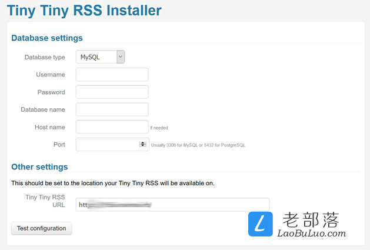Click the Tiny Tiny RSS URL field

pos(172,205)
